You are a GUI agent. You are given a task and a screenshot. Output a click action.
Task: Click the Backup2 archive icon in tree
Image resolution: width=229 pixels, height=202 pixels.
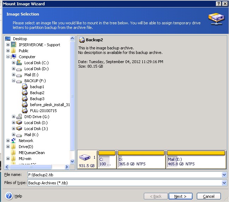click(x=25, y=93)
